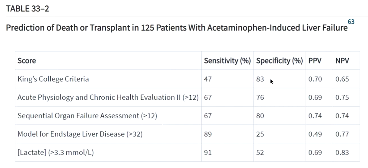Select Model for Endstage Liver Disease specificity 25

260,134
